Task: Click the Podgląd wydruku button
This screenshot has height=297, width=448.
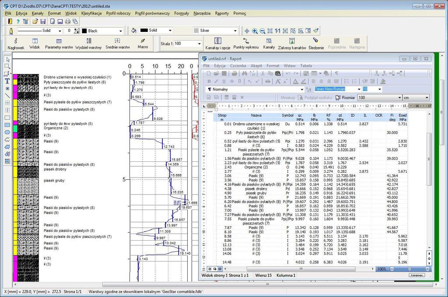Action: click(315, 98)
